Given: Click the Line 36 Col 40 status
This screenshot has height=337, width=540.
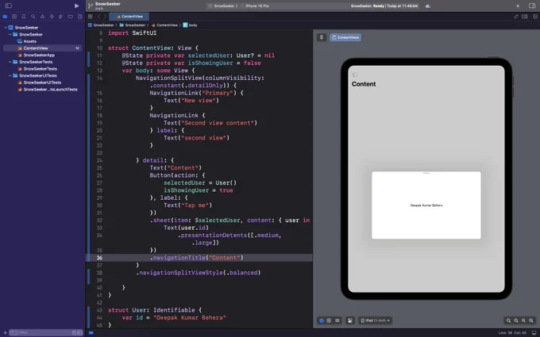Looking at the screenshot, I should click(x=511, y=332).
